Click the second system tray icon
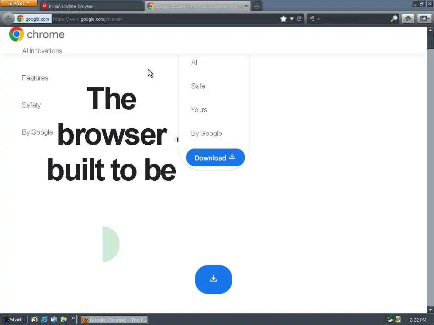 tap(398, 319)
